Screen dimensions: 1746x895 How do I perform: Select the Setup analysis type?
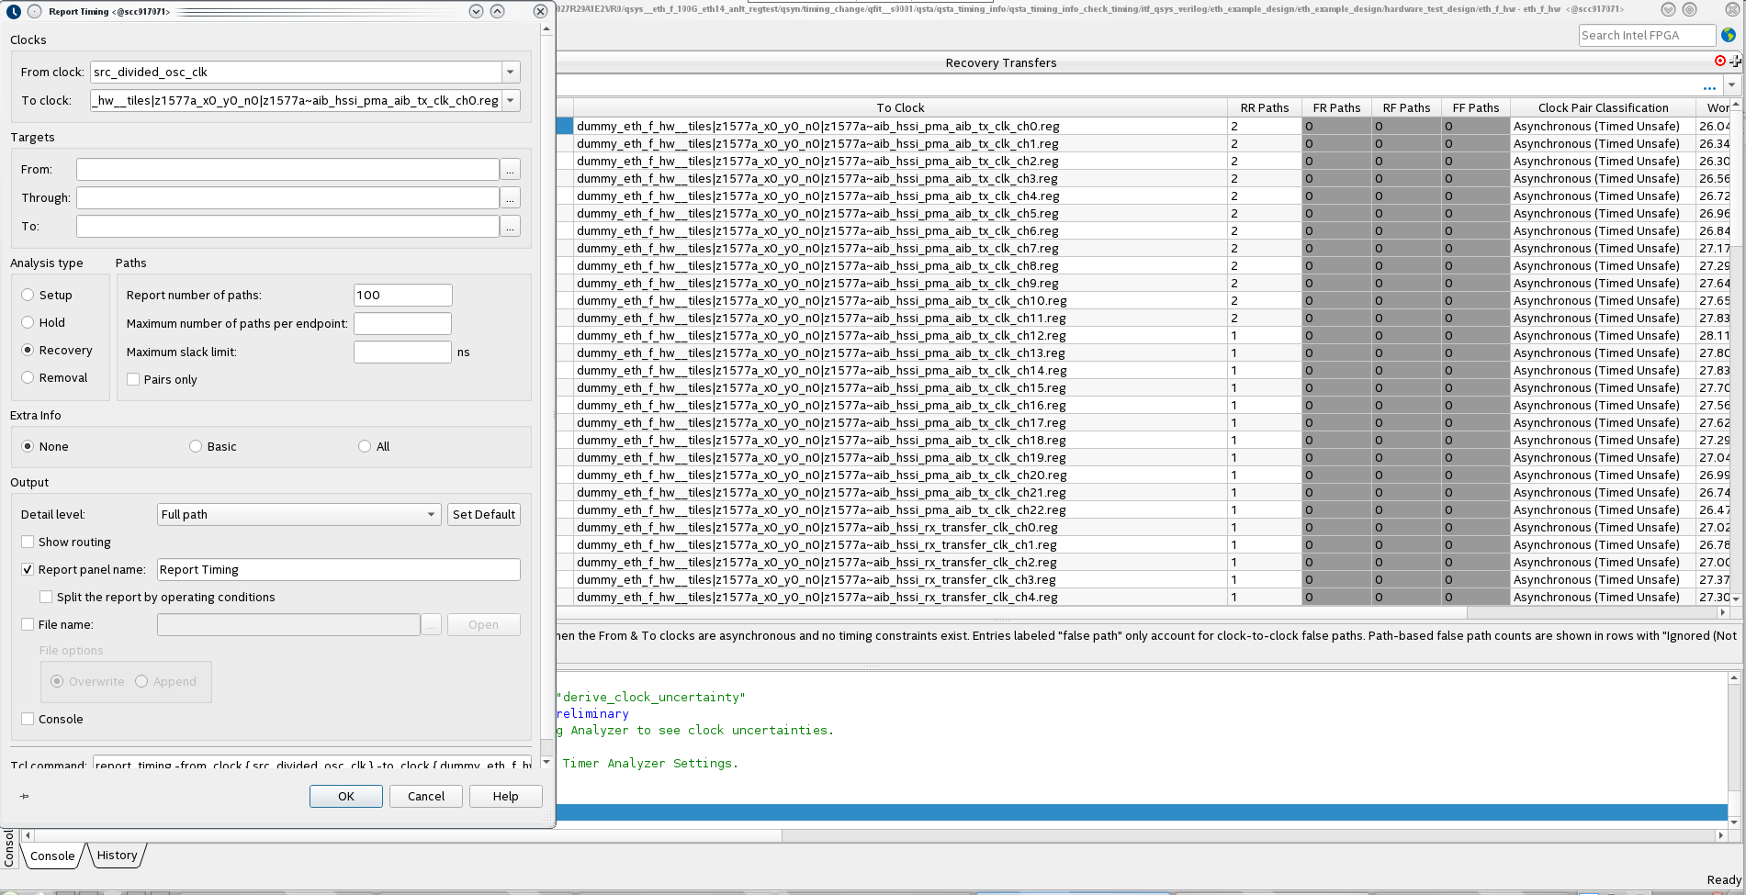[x=28, y=295]
